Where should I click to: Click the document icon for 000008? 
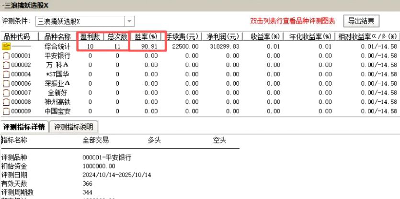pos(6,102)
